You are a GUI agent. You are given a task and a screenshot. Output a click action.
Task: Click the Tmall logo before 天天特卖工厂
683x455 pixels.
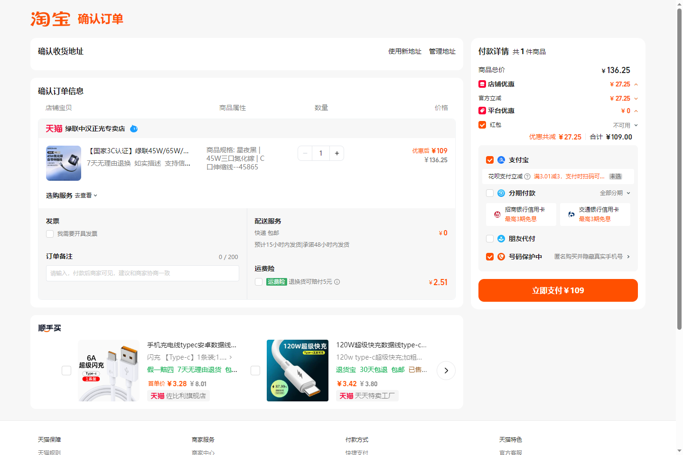[346, 396]
